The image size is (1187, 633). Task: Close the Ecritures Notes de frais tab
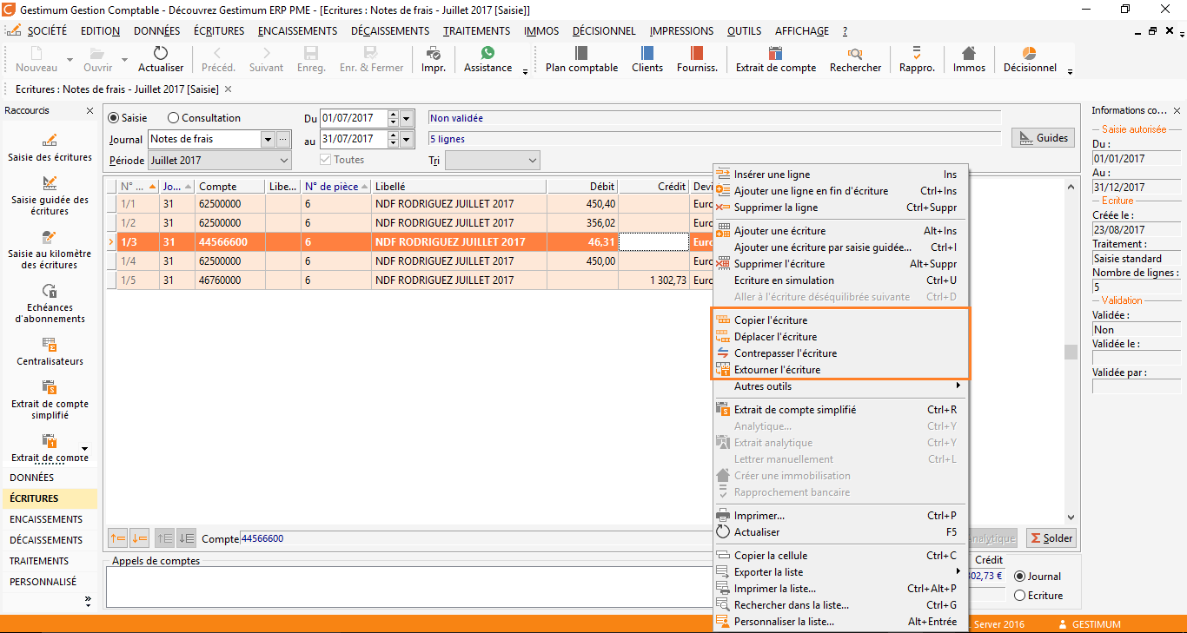229,89
